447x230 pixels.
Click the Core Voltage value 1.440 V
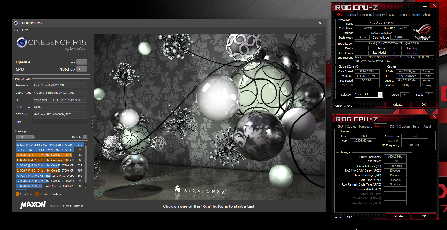click(399, 38)
